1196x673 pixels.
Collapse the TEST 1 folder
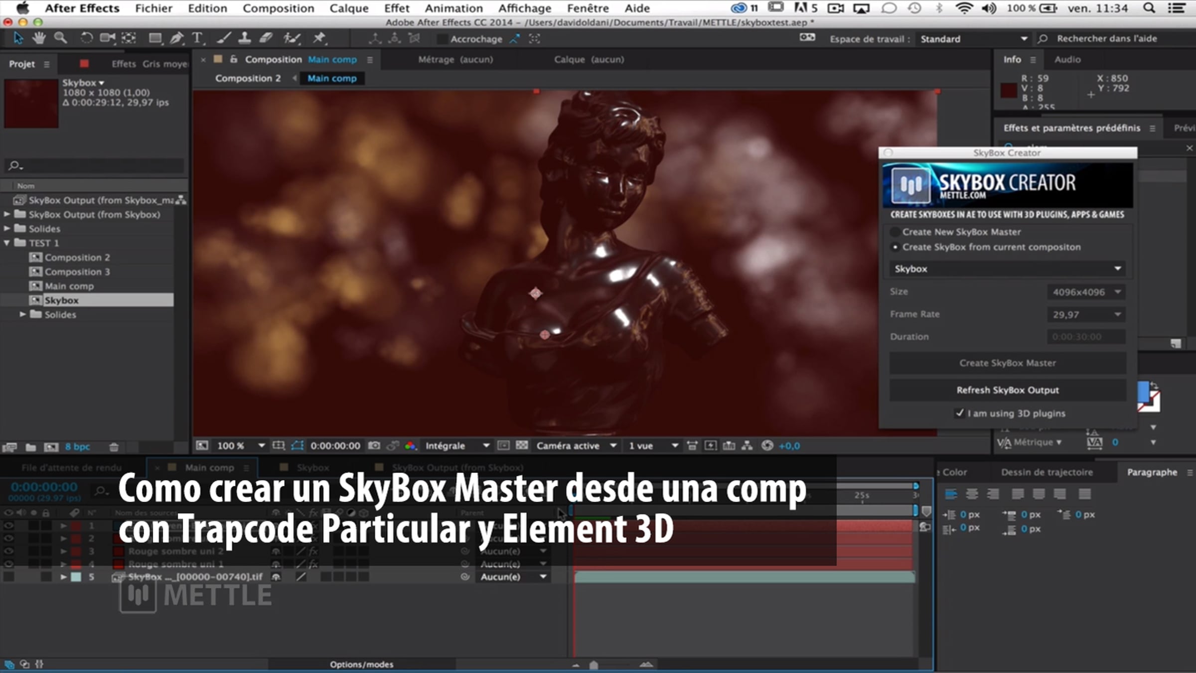click(7, 243)
